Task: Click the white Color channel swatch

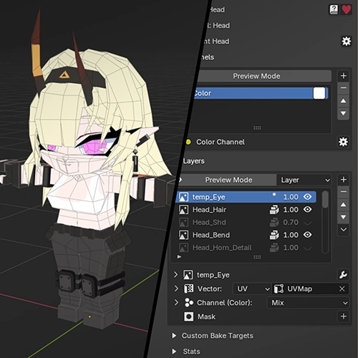Action: point(319,93)
